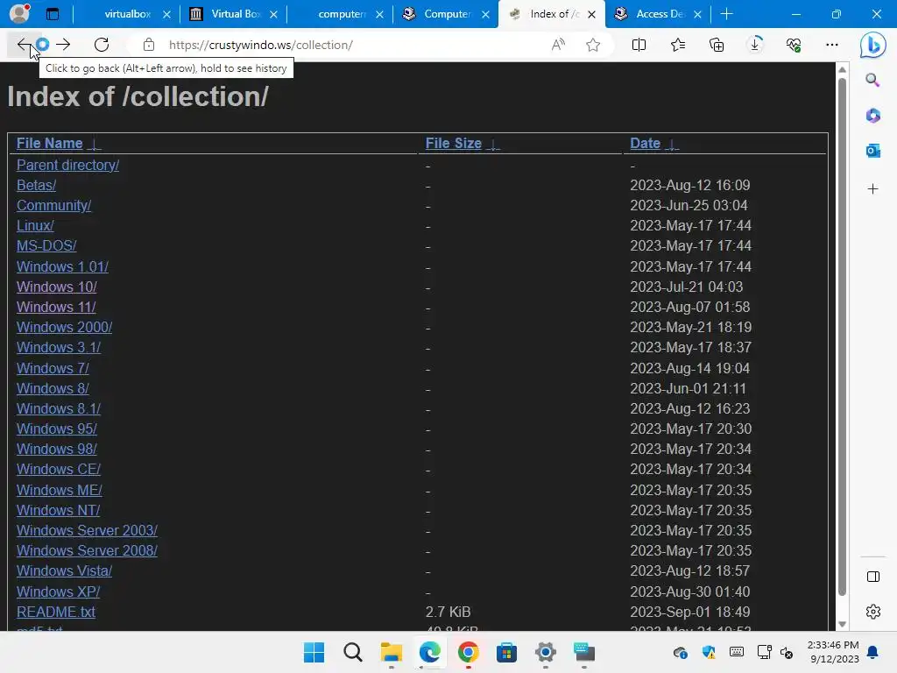View site information via the lock icon
This screenshot has width=897, height=673.
(149, 45)
